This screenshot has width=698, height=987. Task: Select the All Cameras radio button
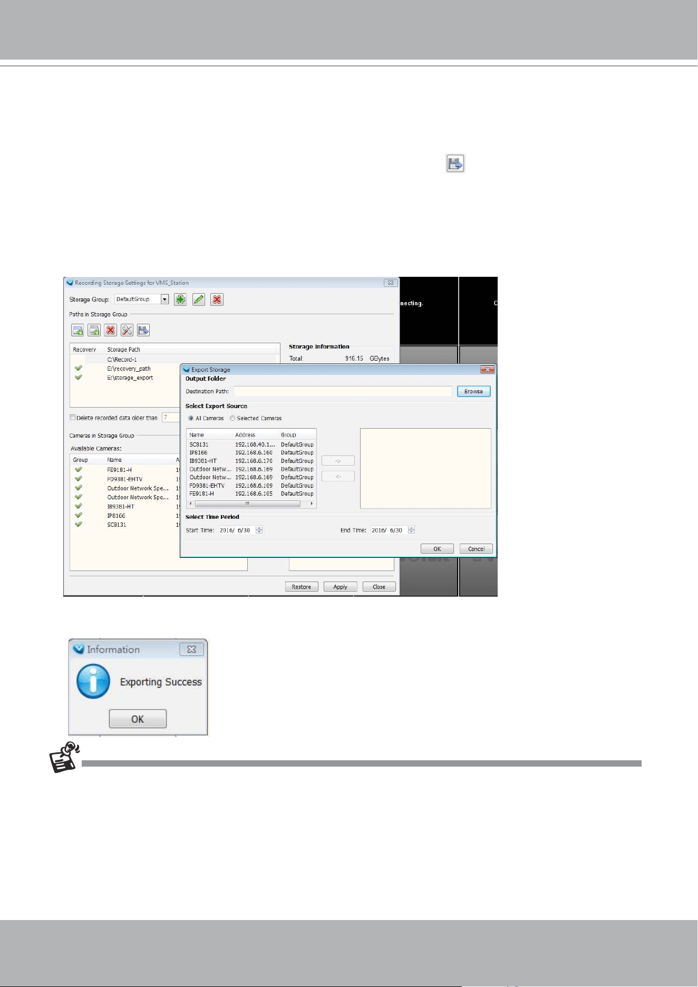coord(191,418)
